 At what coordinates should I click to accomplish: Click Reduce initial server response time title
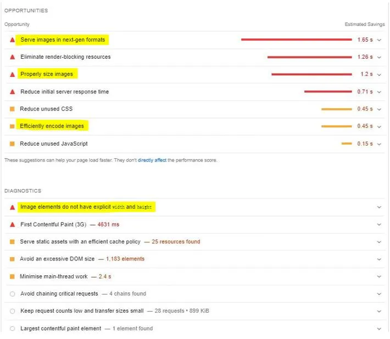pyautogui.click(x=64, y=92)
